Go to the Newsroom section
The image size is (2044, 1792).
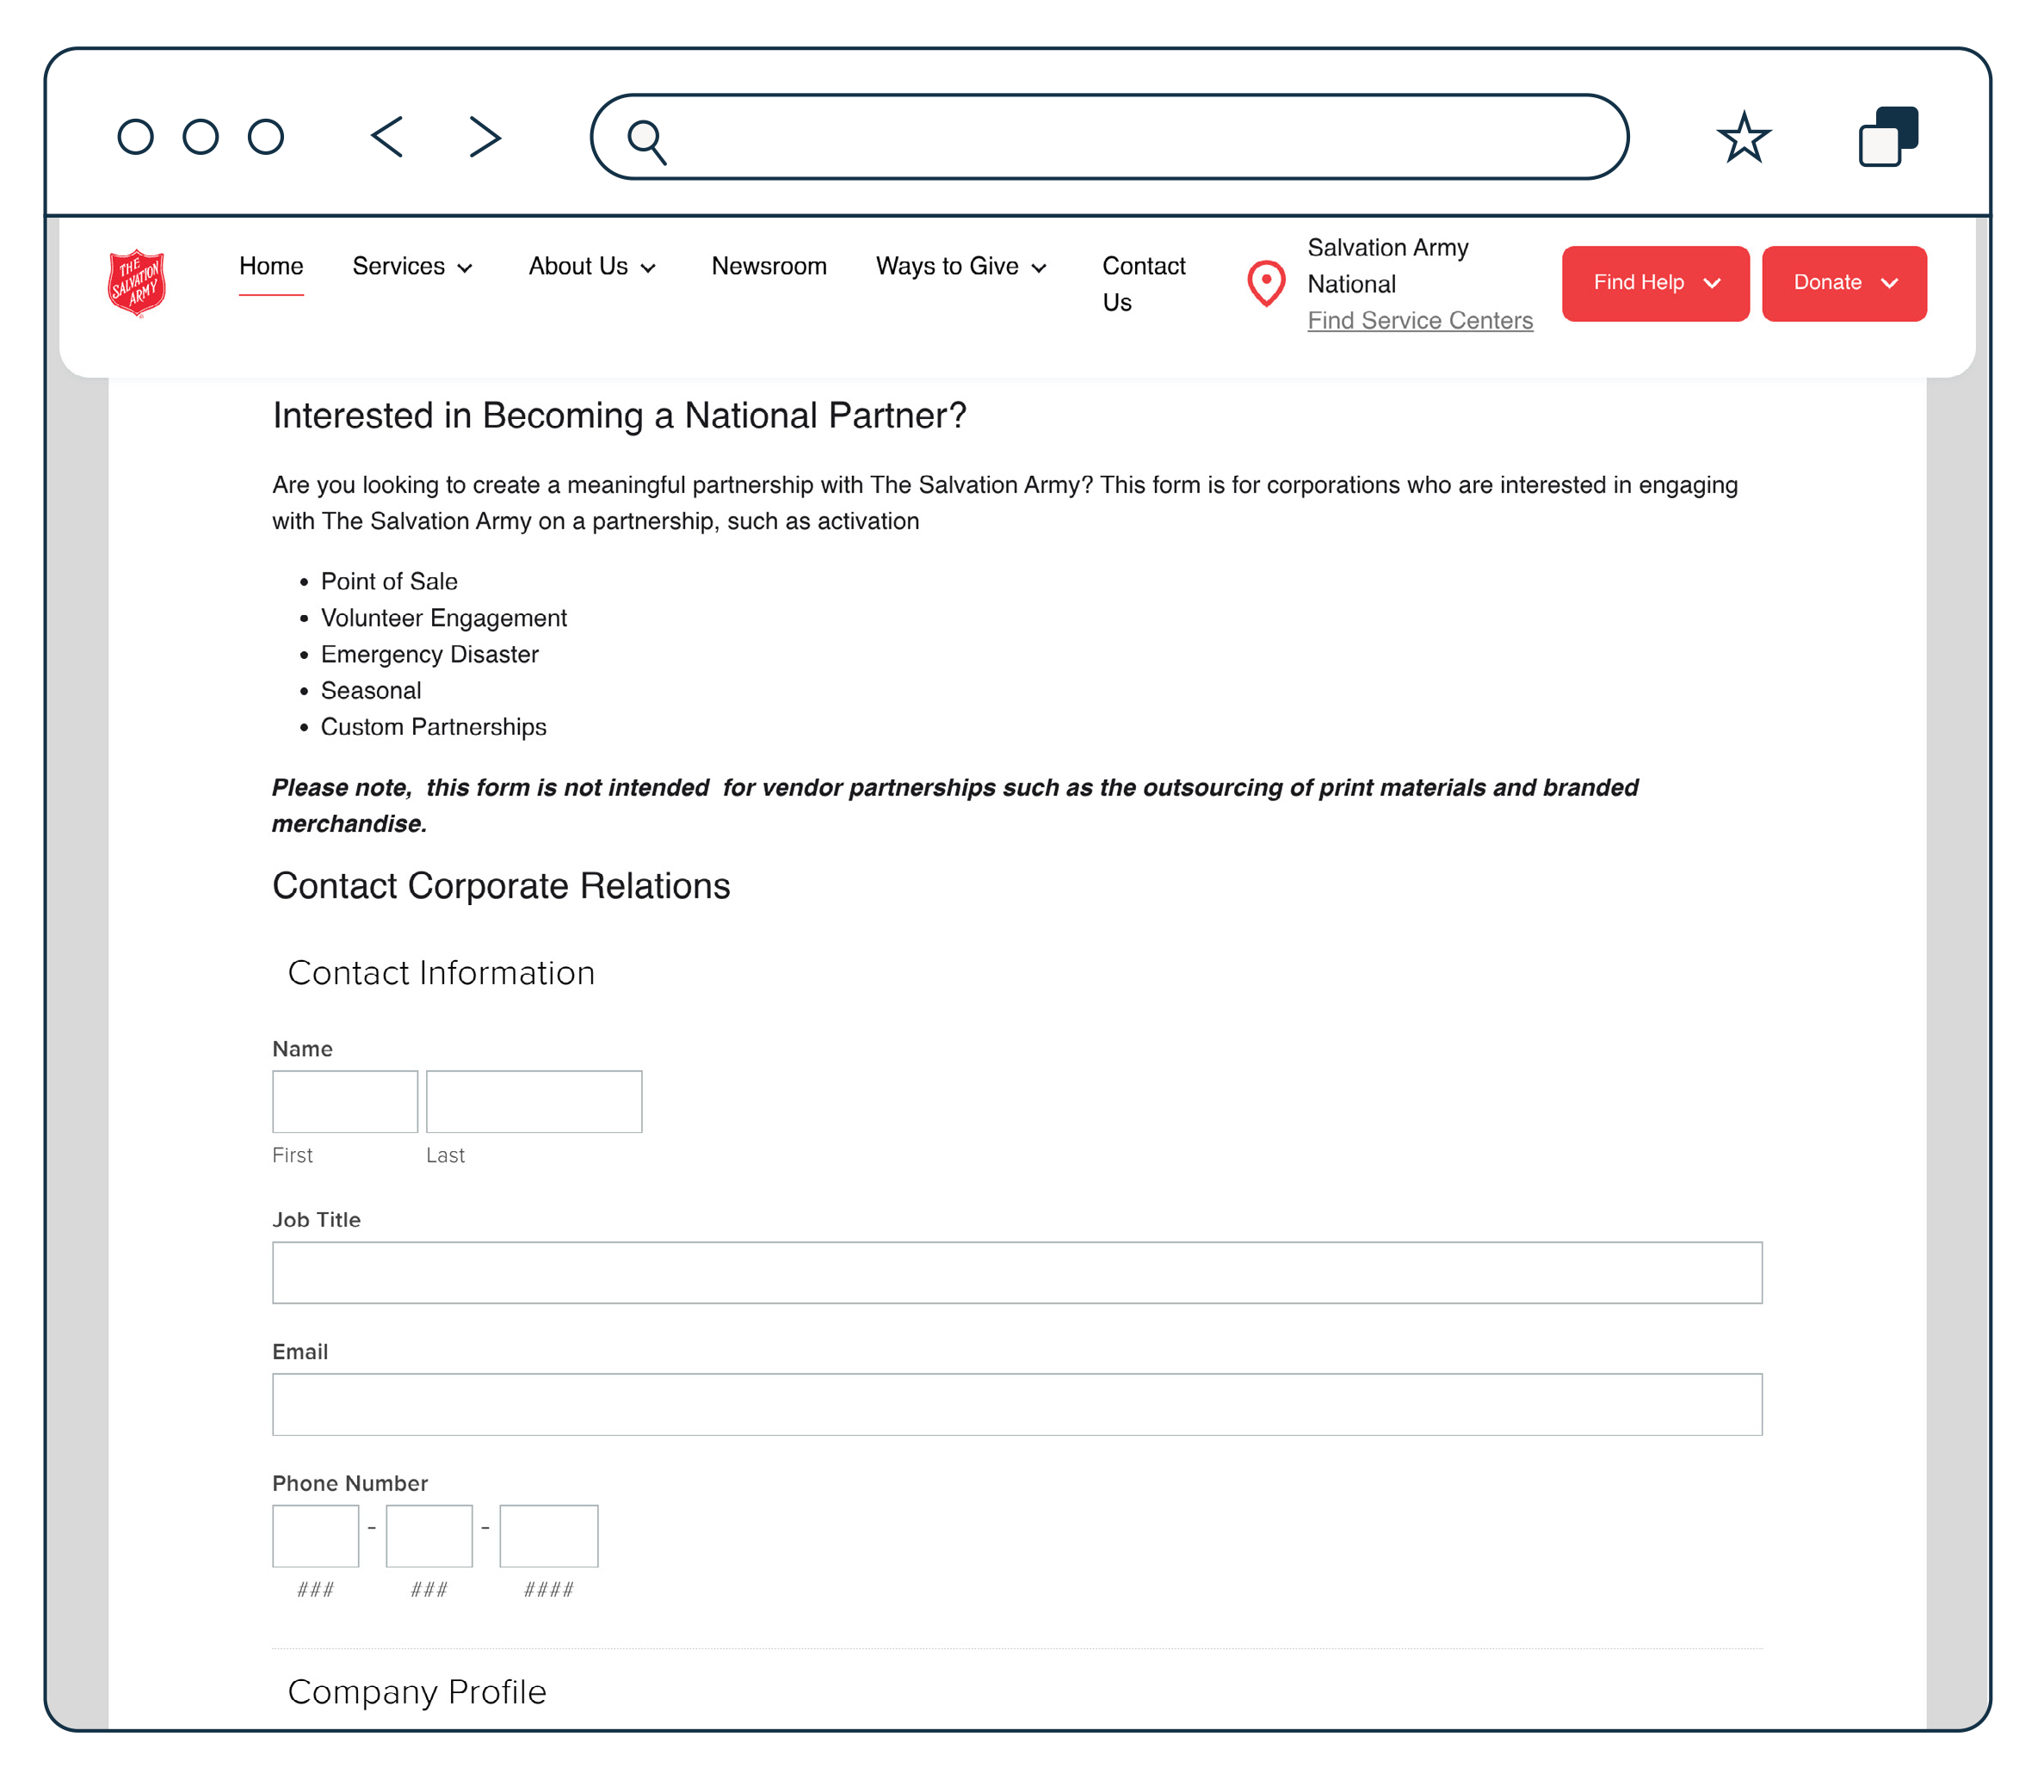[769, 267]
